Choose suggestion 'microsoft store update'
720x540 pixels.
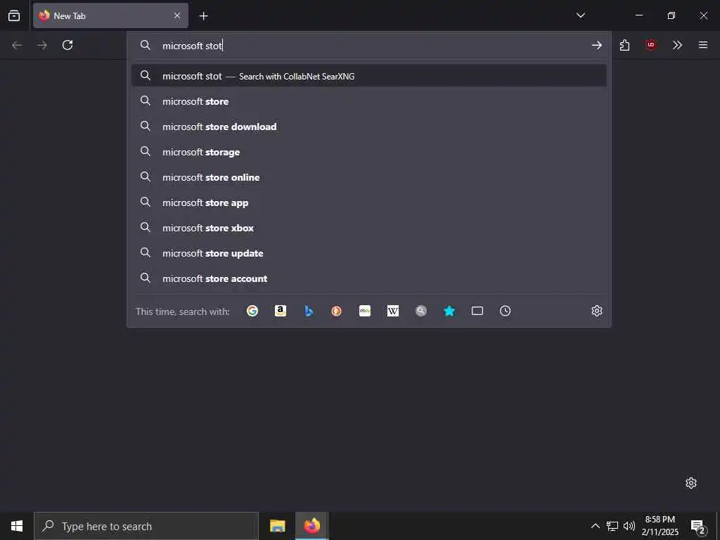pyautogui.click(x=368, y=253)
